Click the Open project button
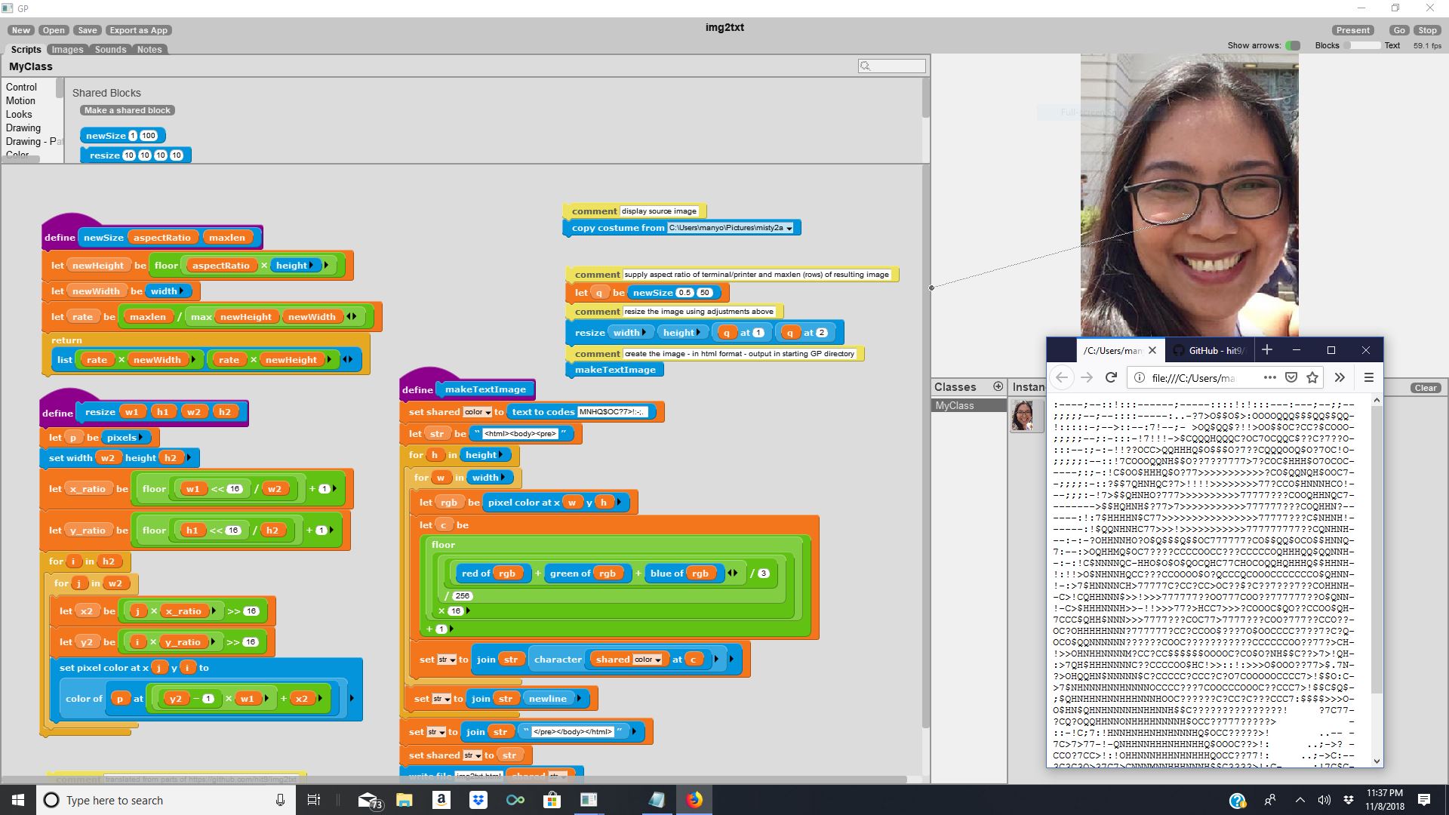 pyautogui.click(x=54, y=30)
